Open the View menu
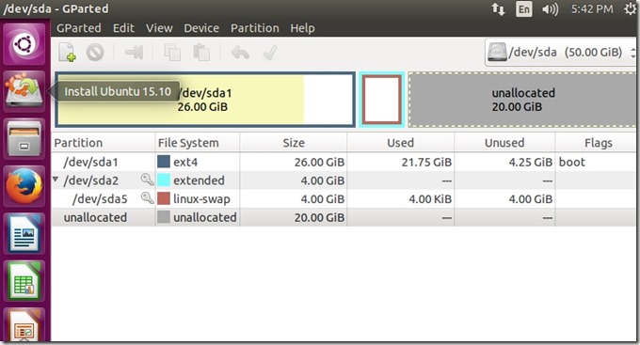This screenshot has height=345, width=640. (159, 28)
